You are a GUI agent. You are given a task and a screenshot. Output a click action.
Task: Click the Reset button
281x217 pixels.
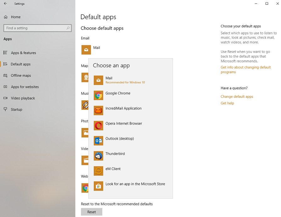[92, 212]
